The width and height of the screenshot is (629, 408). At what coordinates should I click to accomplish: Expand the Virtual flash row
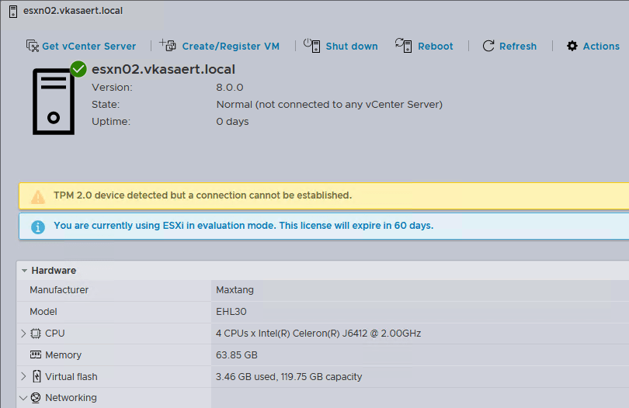click(x=23, y=377)
